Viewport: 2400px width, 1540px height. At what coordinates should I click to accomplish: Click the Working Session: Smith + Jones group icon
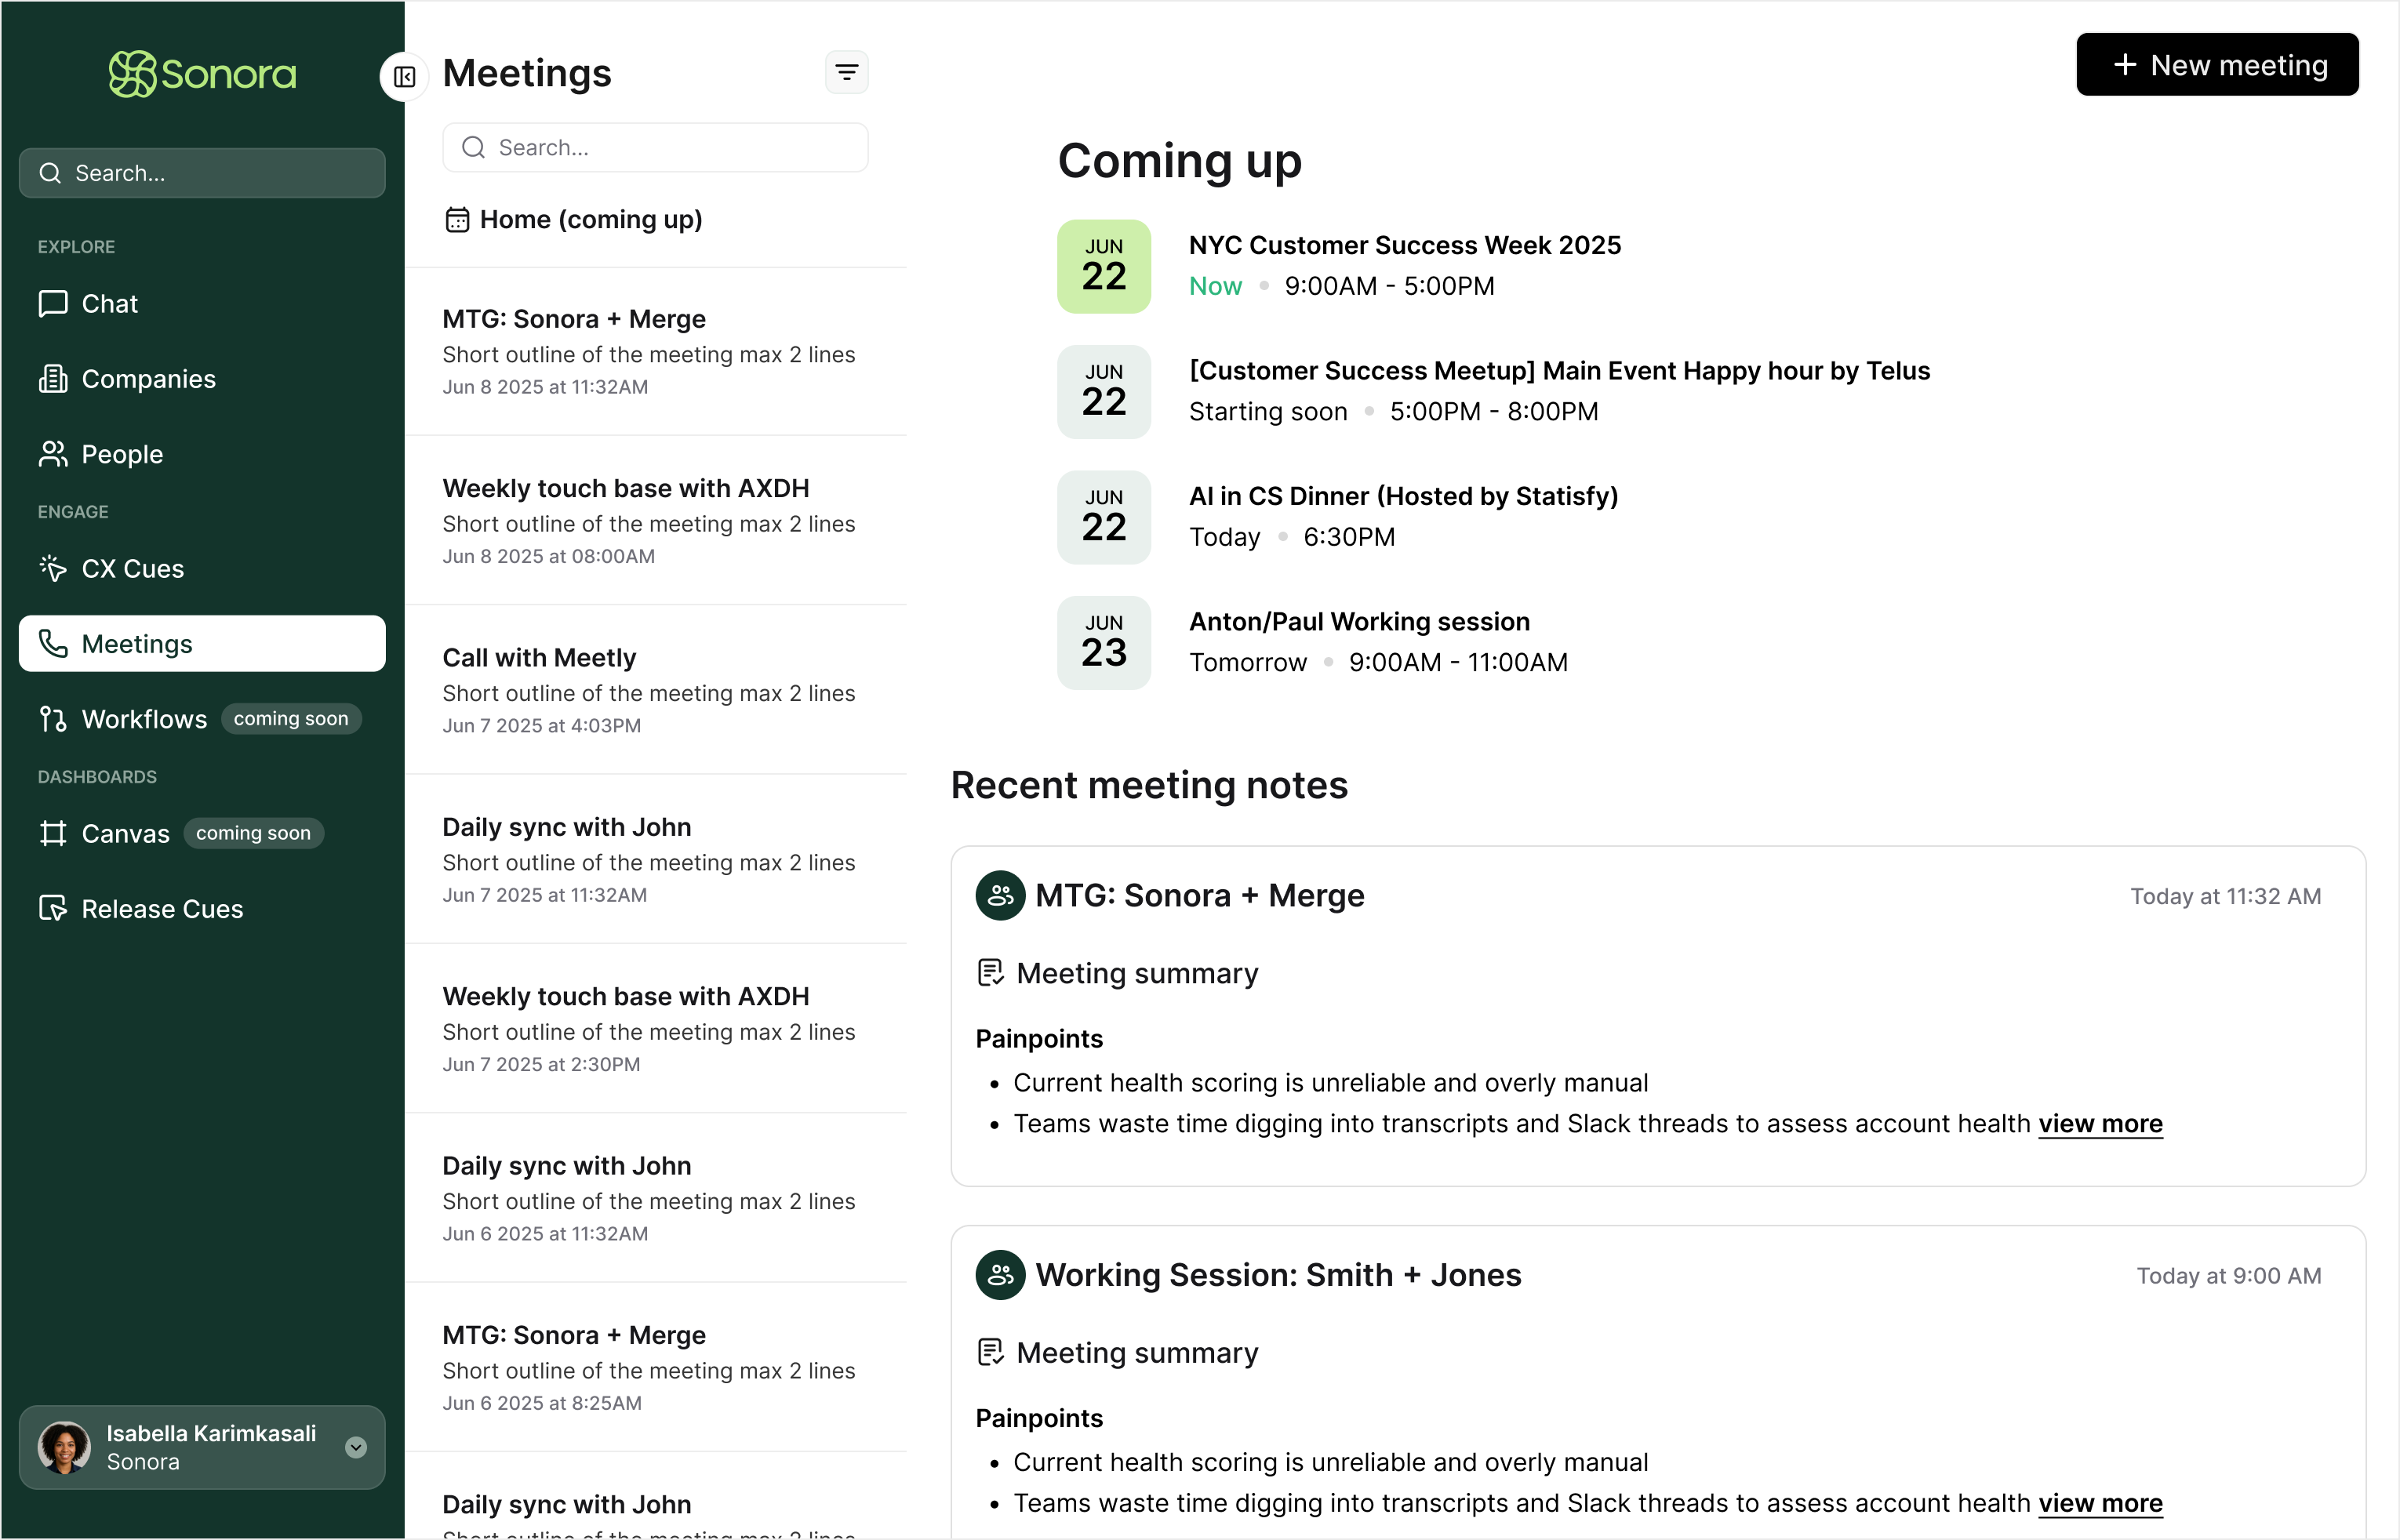point(1000,1275)
